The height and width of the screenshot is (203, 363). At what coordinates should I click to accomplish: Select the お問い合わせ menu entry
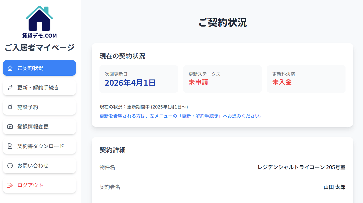[x=39, y=166]
